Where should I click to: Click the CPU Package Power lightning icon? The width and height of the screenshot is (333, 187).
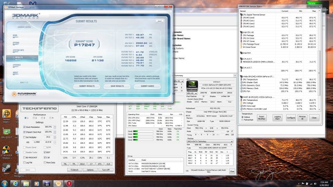(x=241, y=44)
